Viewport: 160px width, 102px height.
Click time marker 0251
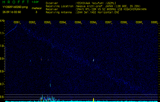coord(17,22)
